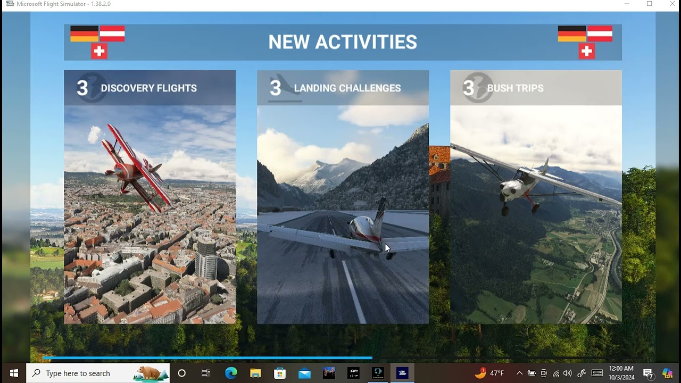Click the Swiss flag at left of banner

click(99, 51)
